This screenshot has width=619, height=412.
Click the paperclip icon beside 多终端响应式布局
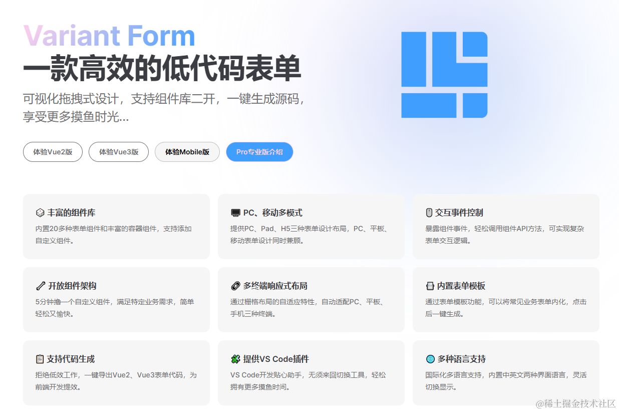click(235, 286)
